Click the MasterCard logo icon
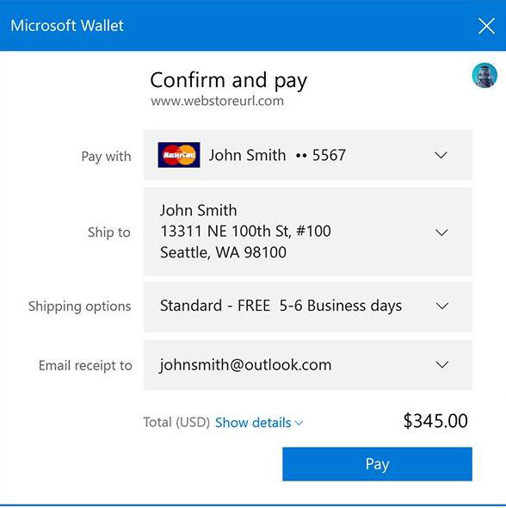The image size is (506, 508). click(179, 155)
